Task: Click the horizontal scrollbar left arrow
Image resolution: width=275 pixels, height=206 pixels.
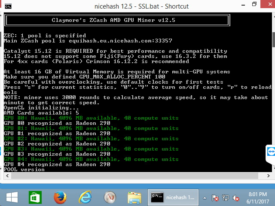Action: [x=7, y=176]
